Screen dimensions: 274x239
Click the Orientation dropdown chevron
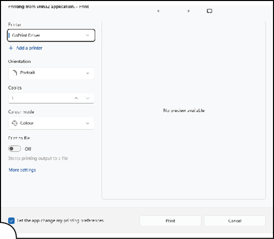tap(88, 73)
